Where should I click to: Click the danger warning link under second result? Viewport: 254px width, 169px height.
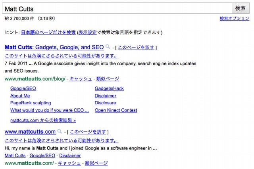coord(62,140)
